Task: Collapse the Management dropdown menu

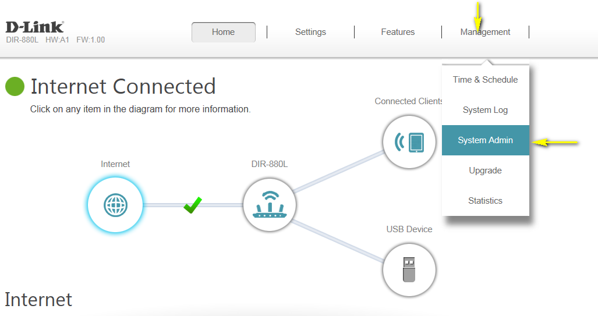Action: [485, 32]
